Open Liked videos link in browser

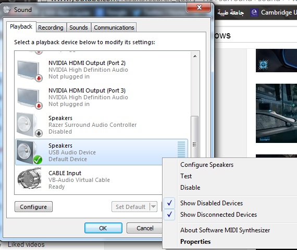coord(26,244)
